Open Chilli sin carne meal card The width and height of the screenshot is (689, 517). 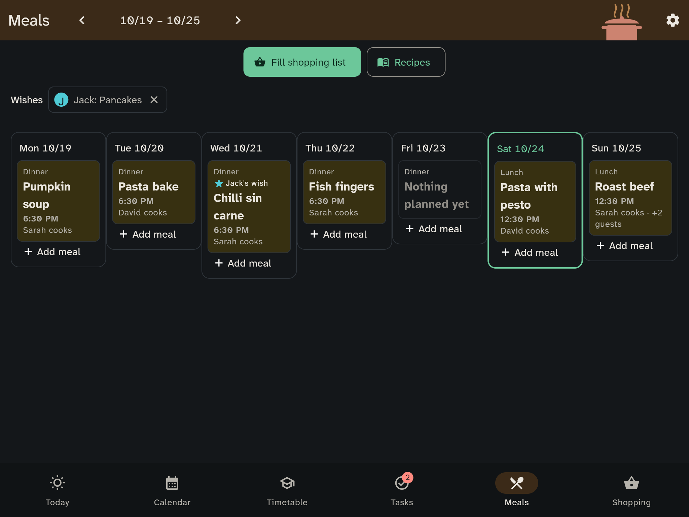pyautogui.click(x=249, y=206)
